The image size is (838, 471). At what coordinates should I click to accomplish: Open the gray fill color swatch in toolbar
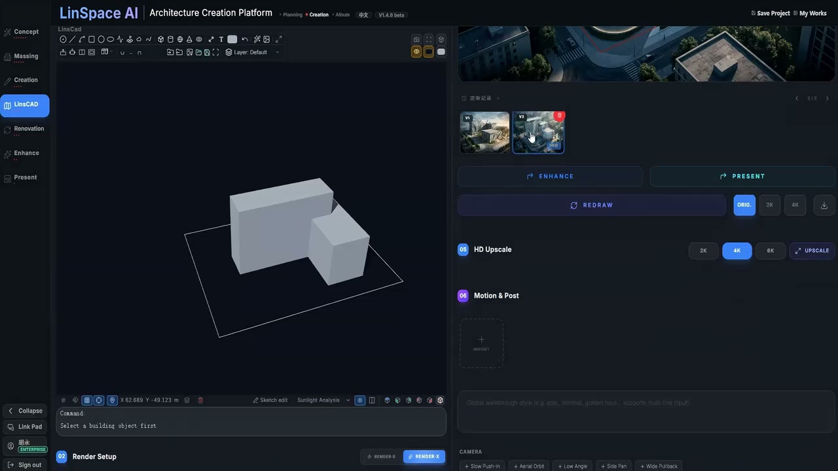[x=232, y=39]
